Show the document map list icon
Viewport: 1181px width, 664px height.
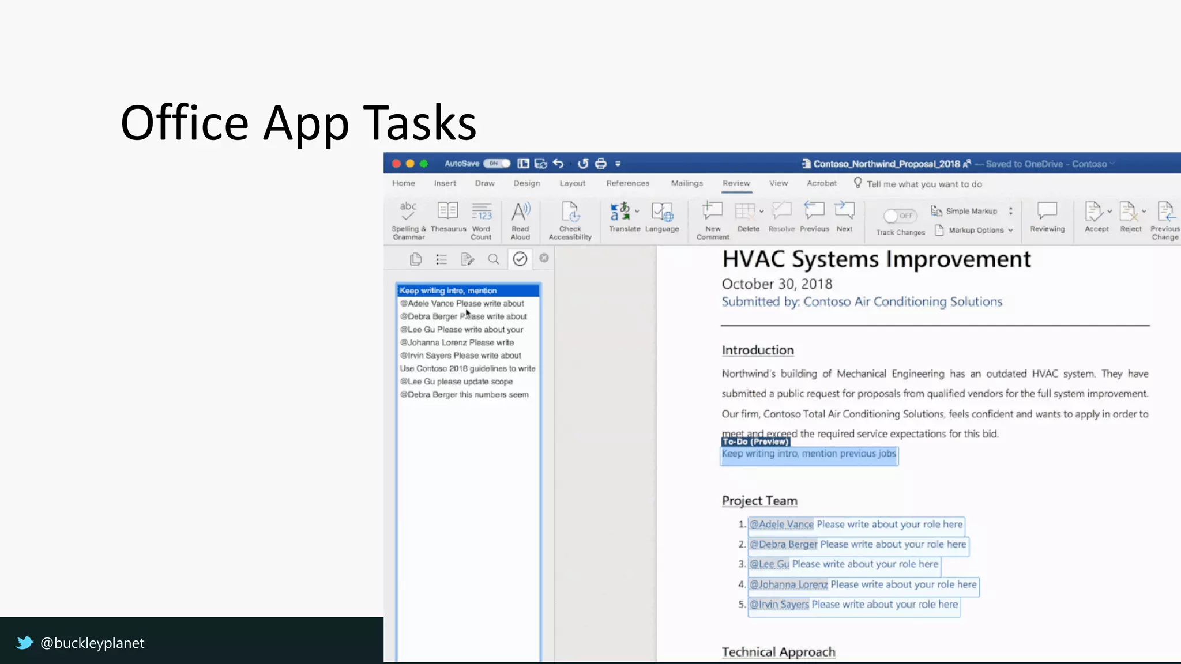click(442, 259)
